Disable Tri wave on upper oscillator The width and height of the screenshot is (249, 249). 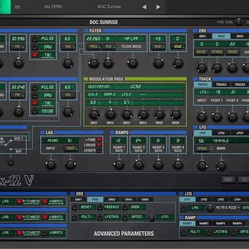coord(35,55)
